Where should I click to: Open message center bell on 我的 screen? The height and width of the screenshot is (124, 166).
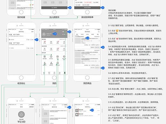point(66,31)
